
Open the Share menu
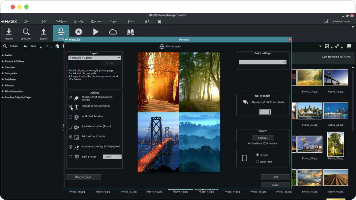[x=113, y=21]
